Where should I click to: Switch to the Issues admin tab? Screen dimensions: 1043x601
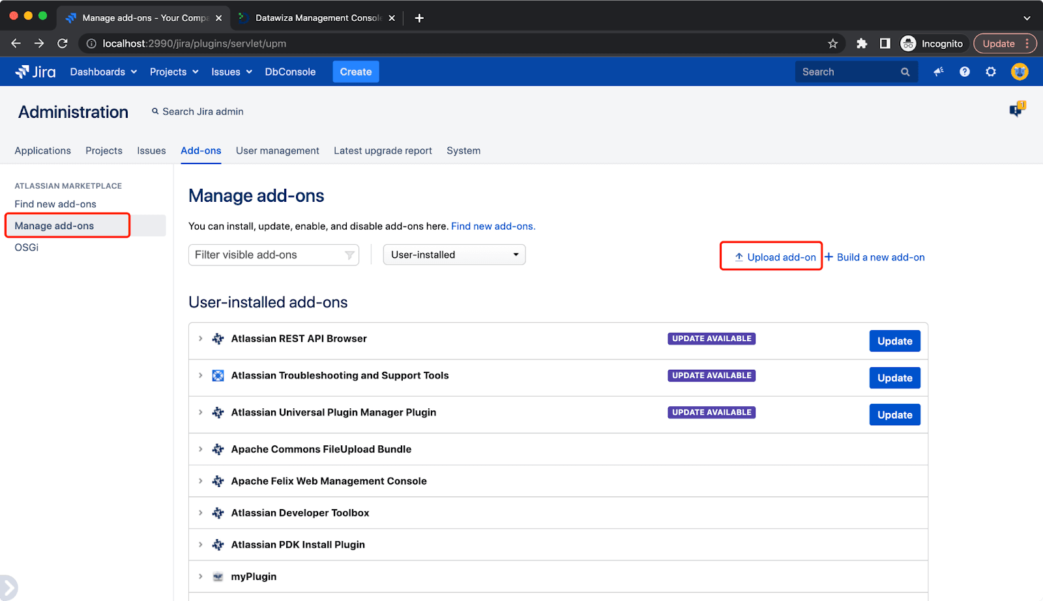(151, 150)
